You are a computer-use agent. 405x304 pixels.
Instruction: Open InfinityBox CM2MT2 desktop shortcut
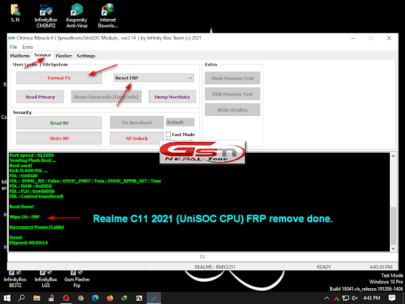(x=46, y=16)
